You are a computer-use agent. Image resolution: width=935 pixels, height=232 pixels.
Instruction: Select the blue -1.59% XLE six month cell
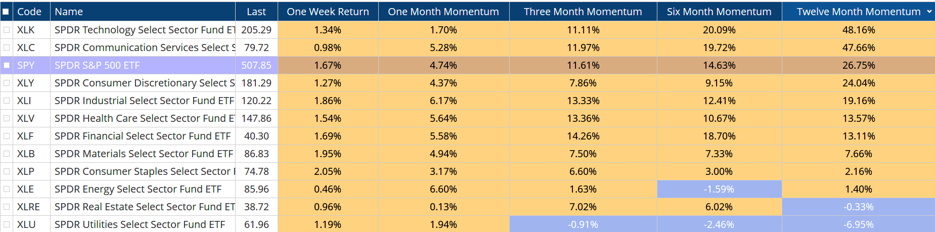(719, 189)
